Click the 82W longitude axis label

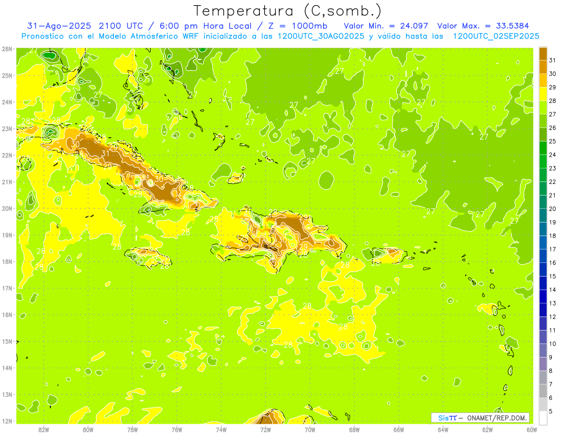click(44, 429)
